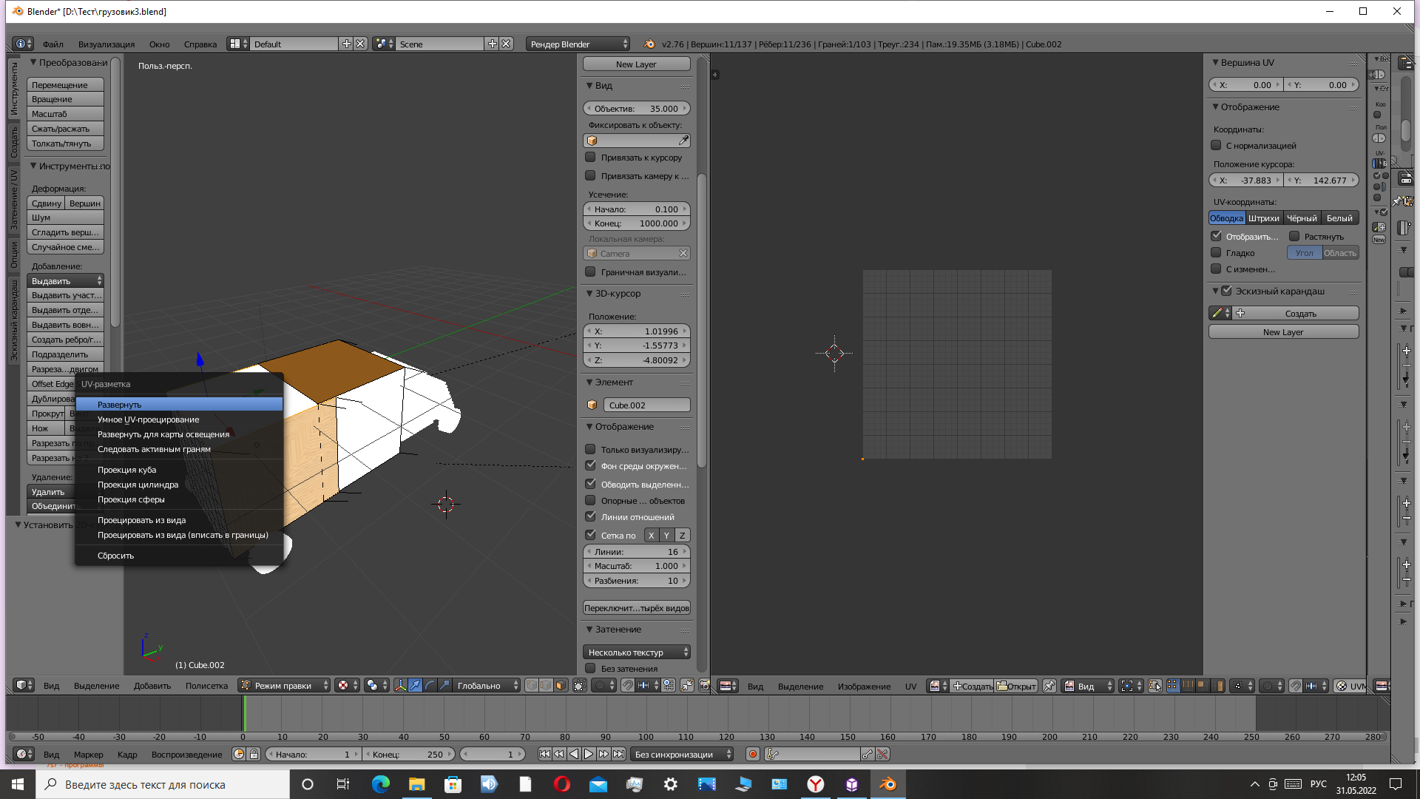This screenshot has height=799, width=1420.
Task: Click the 'Создать' image button in UV editor
Action: [973, 687]
